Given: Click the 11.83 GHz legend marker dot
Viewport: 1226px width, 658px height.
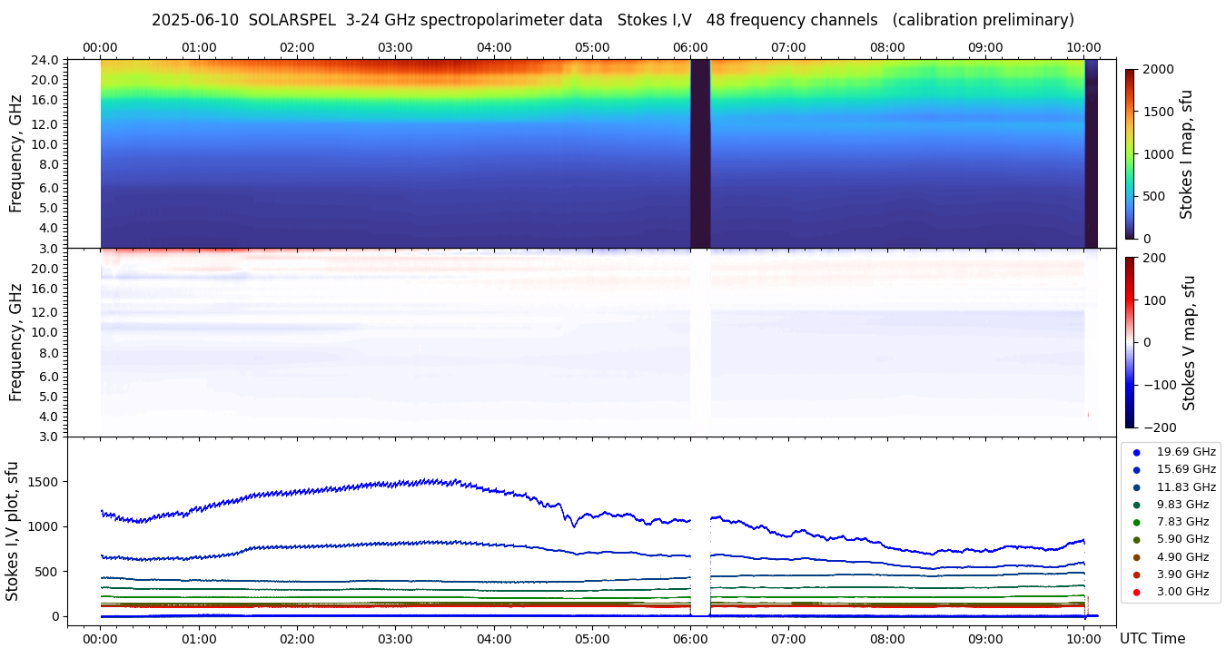Looking at the screenshot, I should click(x=1136, y=487).
